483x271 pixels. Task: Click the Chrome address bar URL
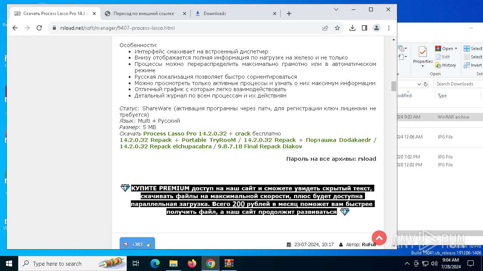point(117,28)
